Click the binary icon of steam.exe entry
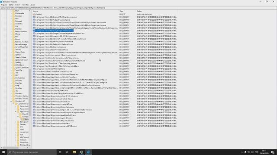 point(34,47)
